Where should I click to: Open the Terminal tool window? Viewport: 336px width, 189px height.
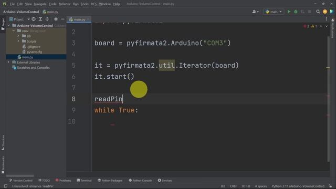click(84, 181)
